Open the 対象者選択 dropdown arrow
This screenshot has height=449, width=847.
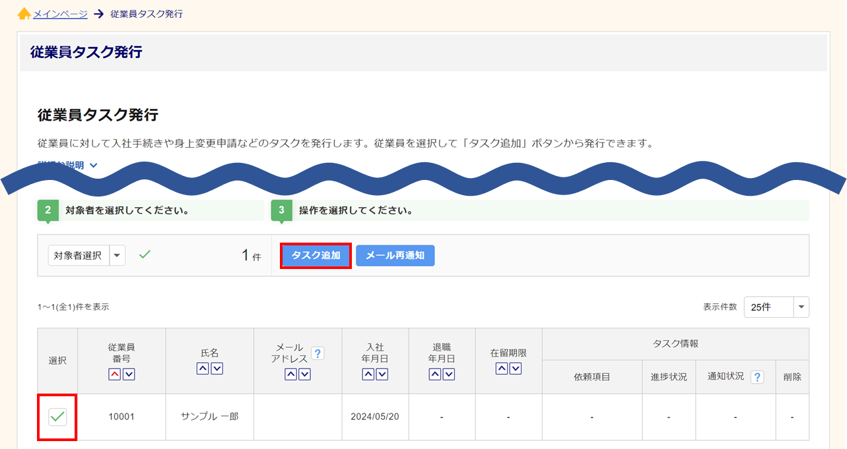pyautogui.click(x=117, y=256)
